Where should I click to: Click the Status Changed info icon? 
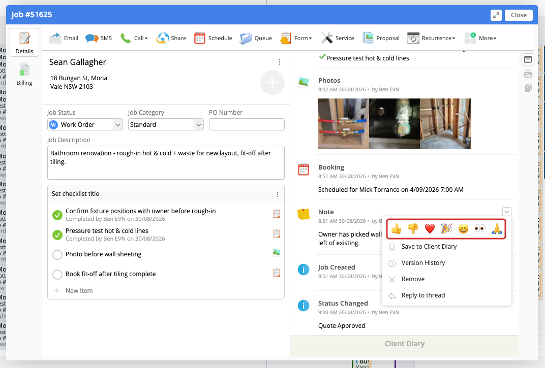[x=304, y=306]
